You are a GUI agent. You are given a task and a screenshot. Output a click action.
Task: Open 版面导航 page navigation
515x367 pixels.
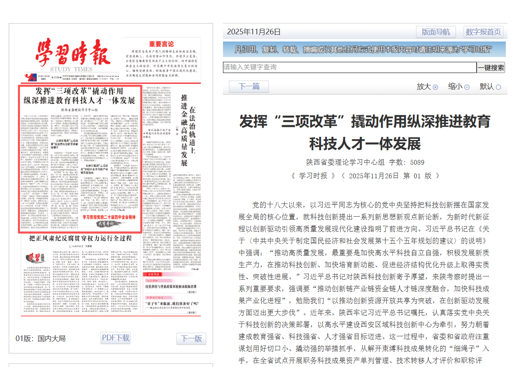click(x=436, y=32)
